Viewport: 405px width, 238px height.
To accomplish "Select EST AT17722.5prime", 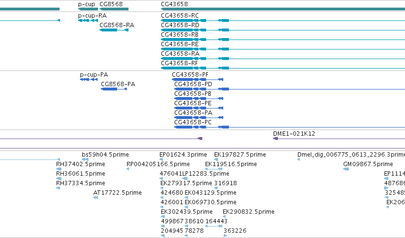I will (117, 193).
